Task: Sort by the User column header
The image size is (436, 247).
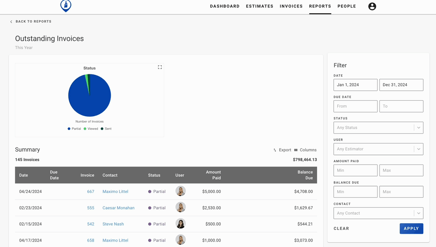Action: pos(180,175)
